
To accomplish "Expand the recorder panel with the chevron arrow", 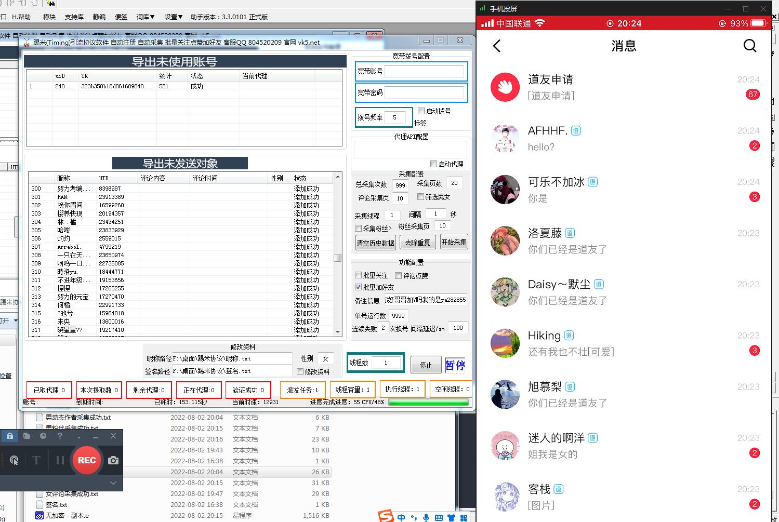I will pyautogui.click(x=113, y=483).
